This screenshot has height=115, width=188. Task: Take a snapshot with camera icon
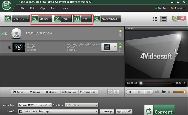pos(157,92)
